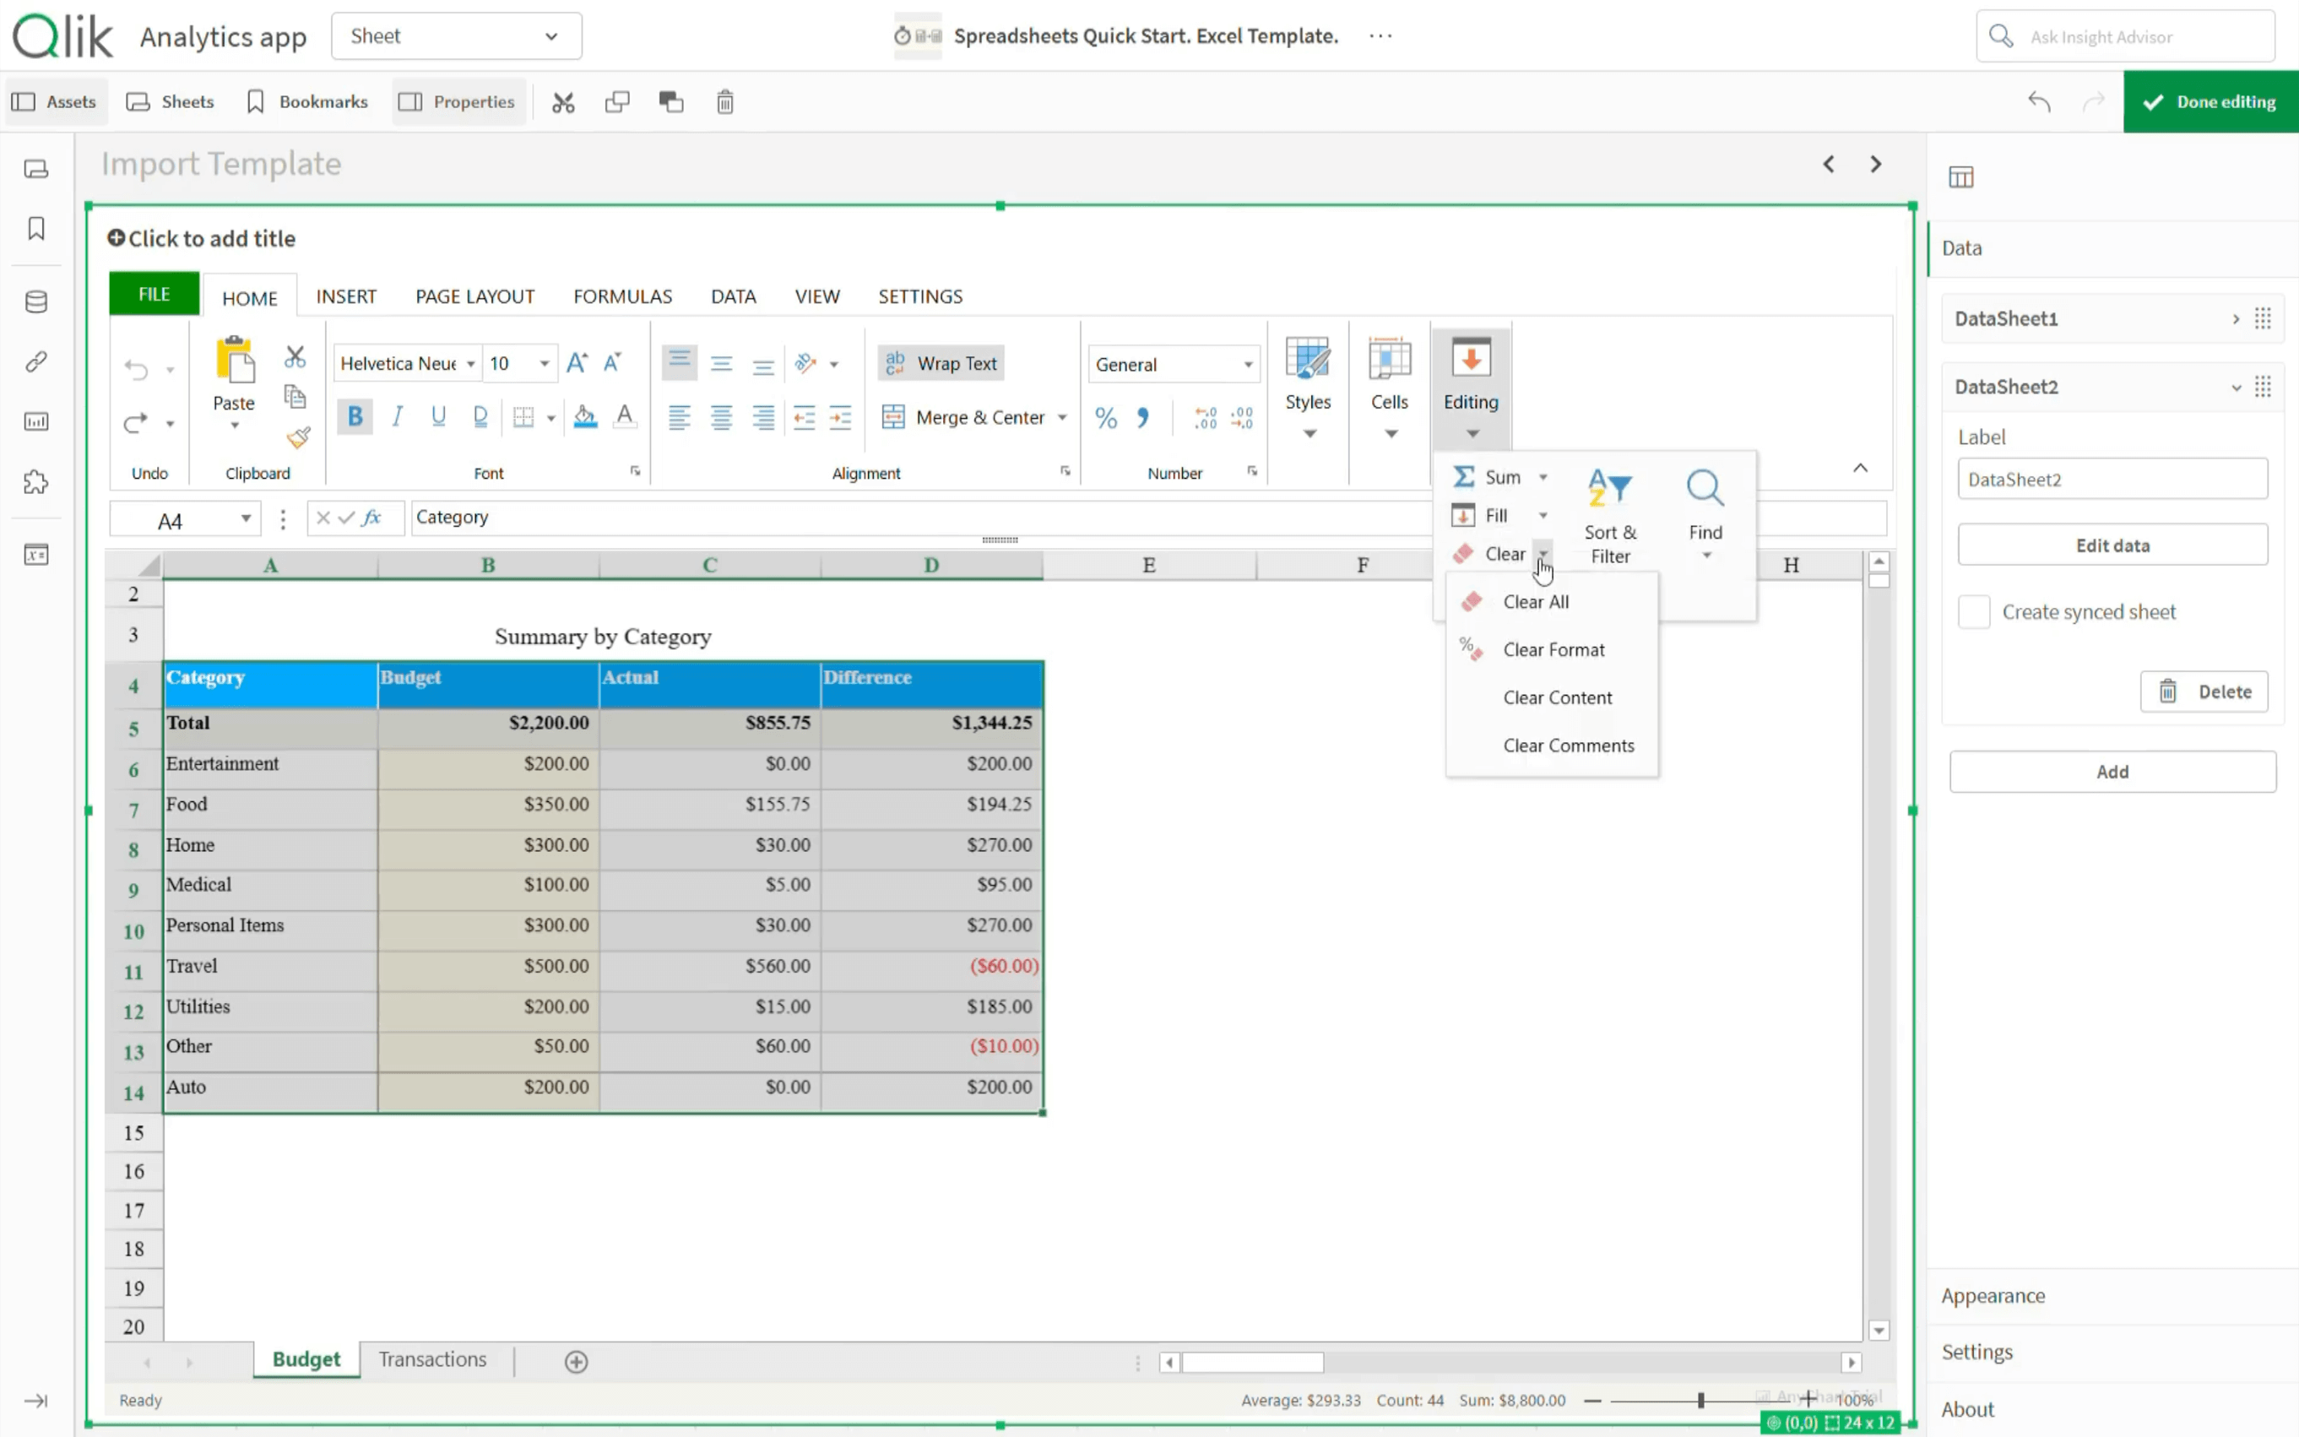This screenshot has width=2299, height=1437.
Task: Click the delete trash icon in top toolbar
Action: pos(724,101)
